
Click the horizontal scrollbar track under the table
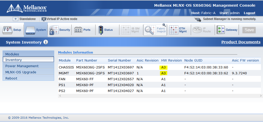[160, 96]
